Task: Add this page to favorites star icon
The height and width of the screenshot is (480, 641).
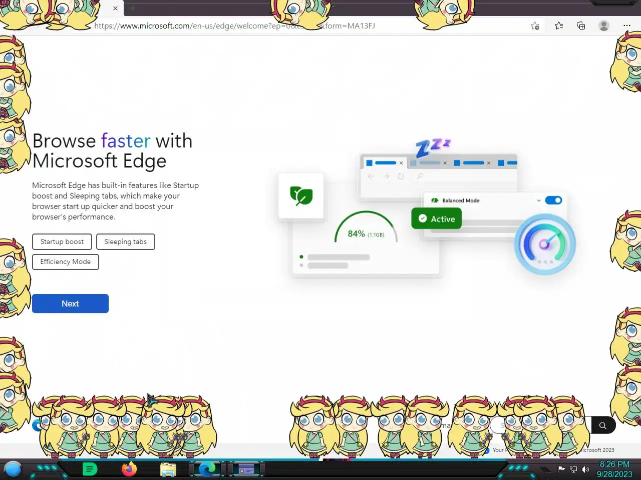Action: 535,26
